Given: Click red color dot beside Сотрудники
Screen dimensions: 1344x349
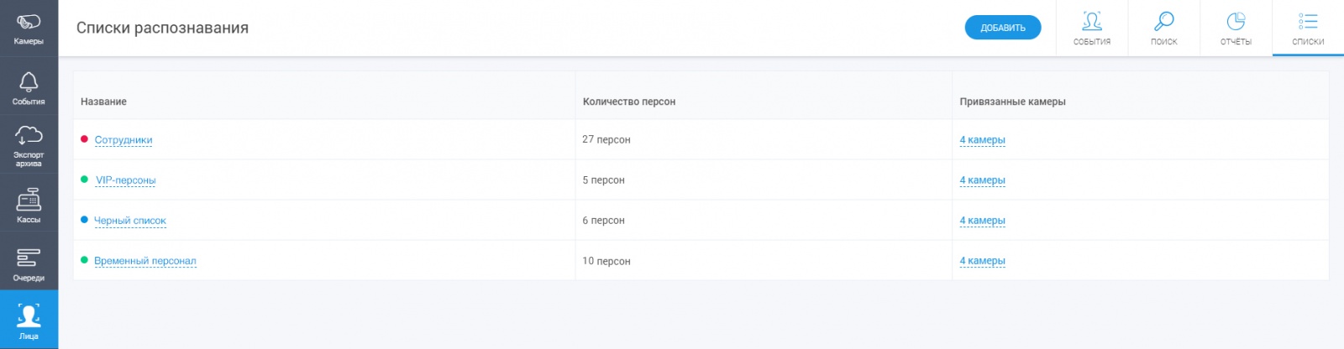Looking at the screenshot, I should 84,139.
